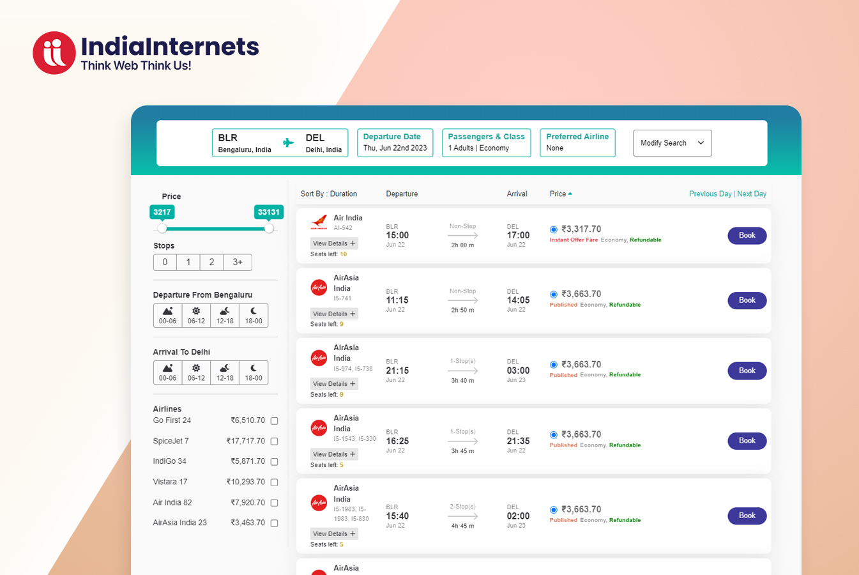Click the maximum price slider handle
The height and width of the screenshot is (575, 859).
269,228
